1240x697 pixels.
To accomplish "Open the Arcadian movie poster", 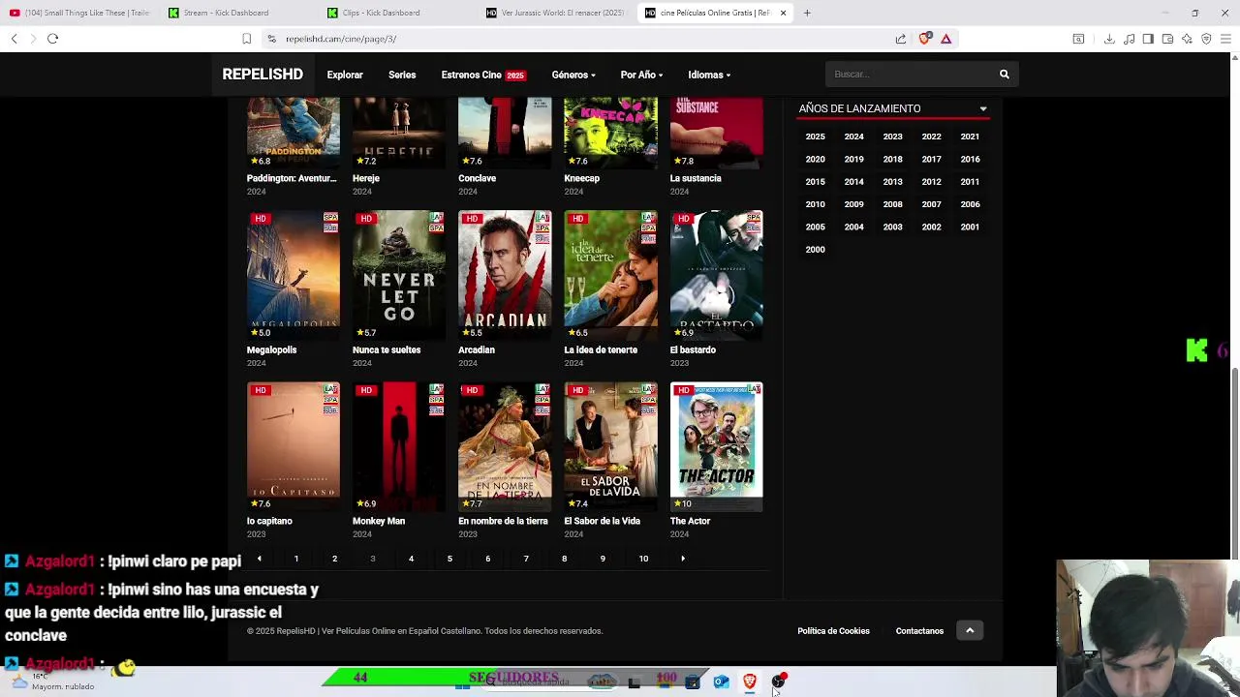I will [505, 275].
